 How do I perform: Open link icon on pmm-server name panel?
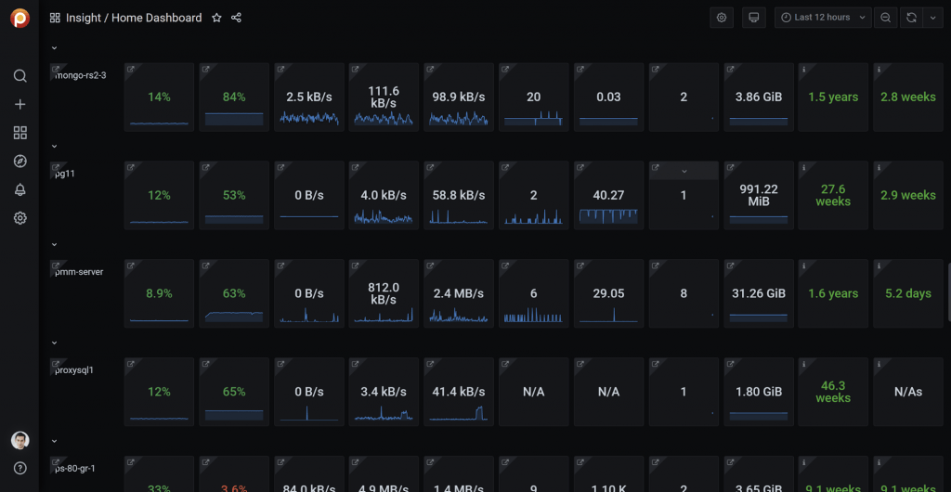pyautogui.click(x=55, y=265)
